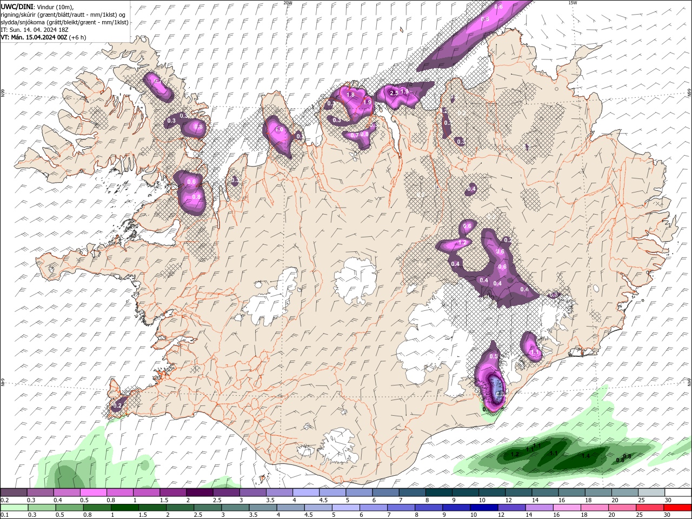The width and height of the screenshot is (692, 519).
Task: Select the white 30 snow scale swatch
Action: click(x=677, y=493)
